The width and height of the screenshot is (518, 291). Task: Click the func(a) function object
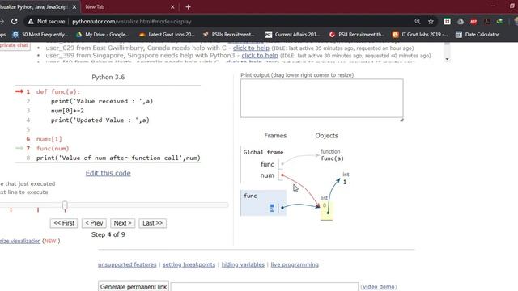click(x=332, y=158)
